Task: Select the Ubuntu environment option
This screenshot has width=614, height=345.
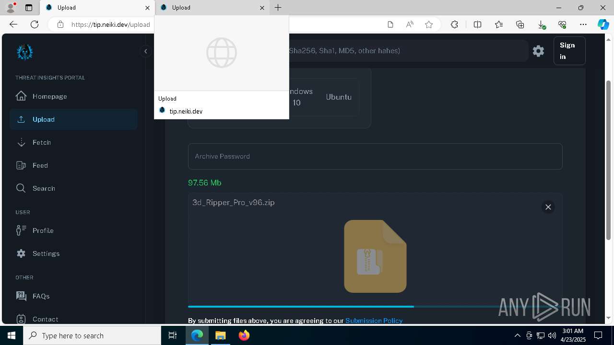Action: point(339,97)
